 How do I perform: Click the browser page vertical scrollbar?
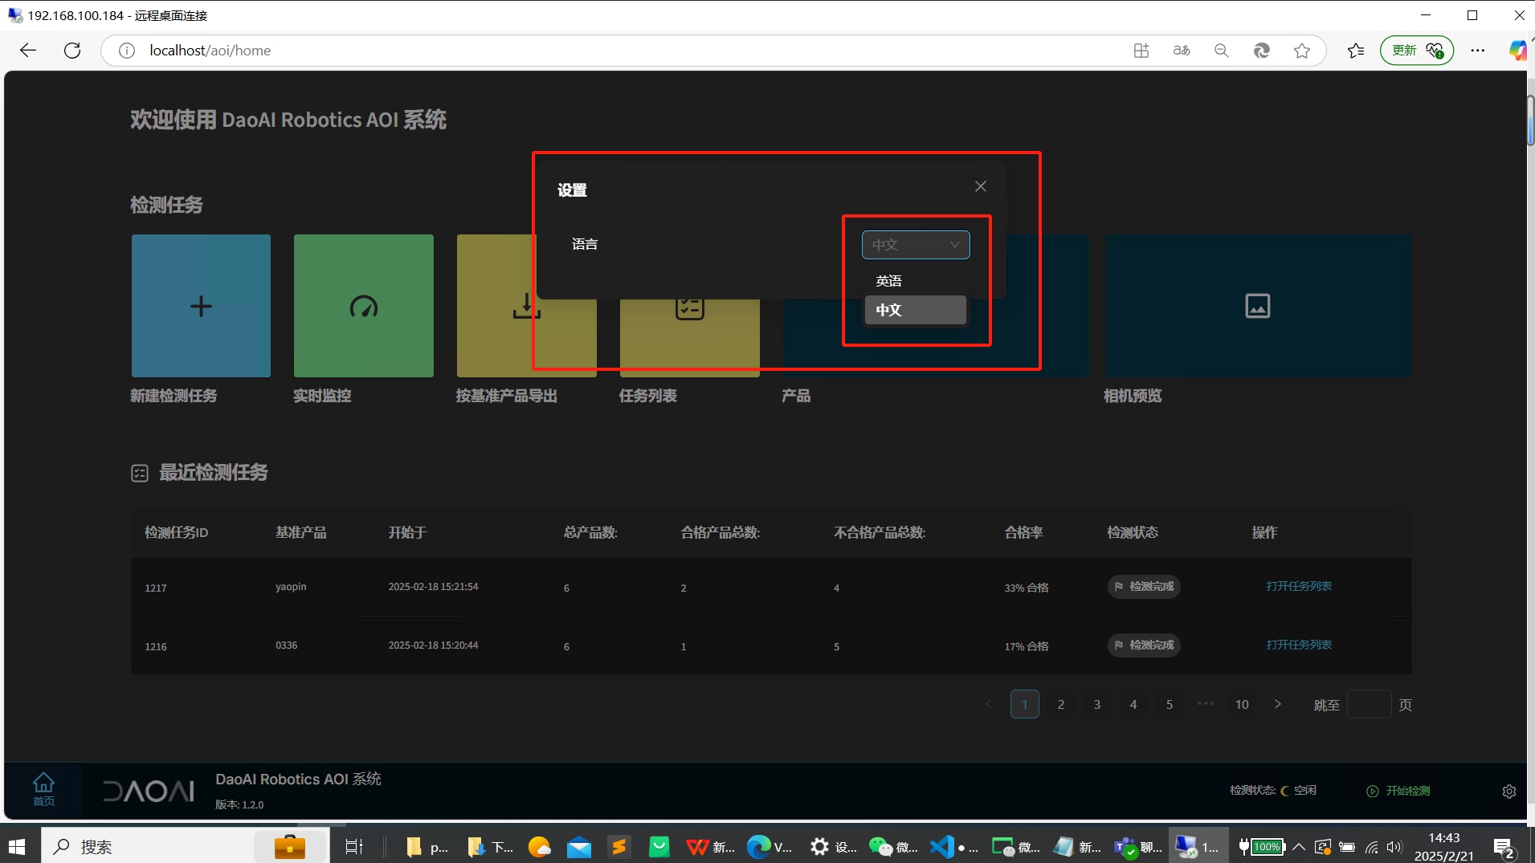pyautogui.click(x=1530, y=120)
